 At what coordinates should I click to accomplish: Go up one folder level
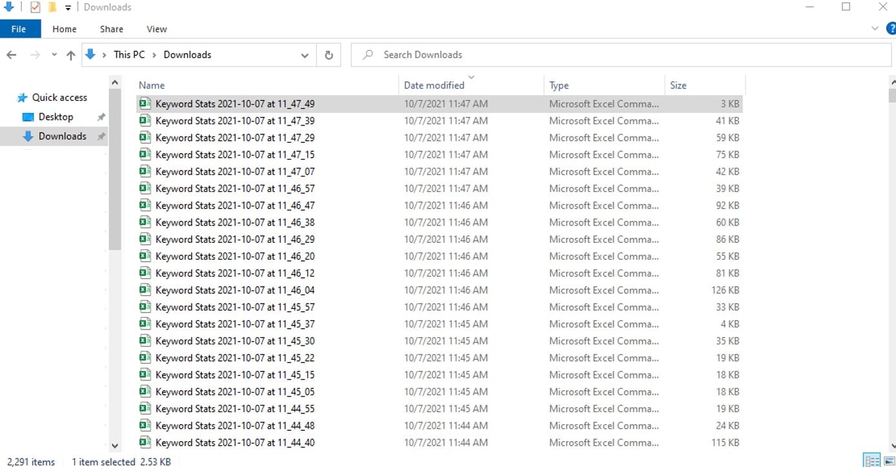coord(71,55)
